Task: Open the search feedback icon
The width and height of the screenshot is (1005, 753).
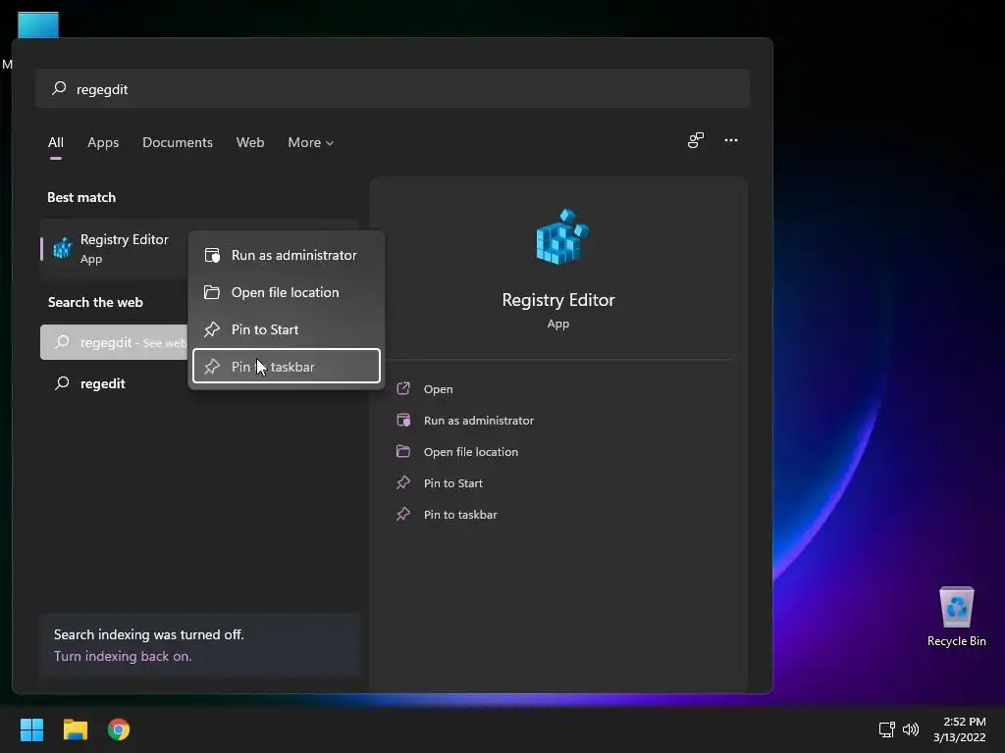Action: 696,140
